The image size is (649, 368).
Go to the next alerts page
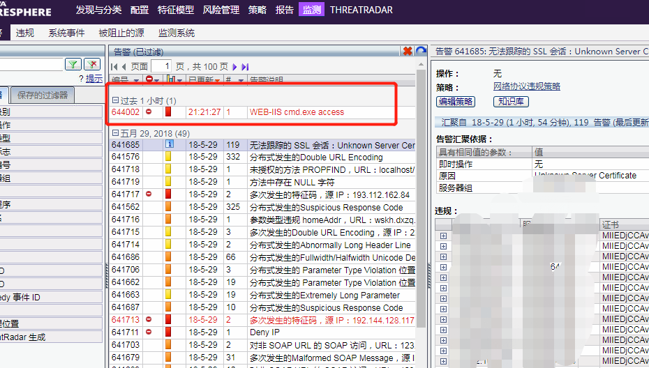[235, 66]
